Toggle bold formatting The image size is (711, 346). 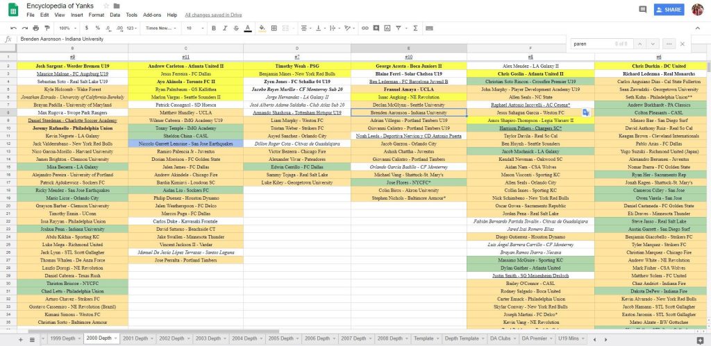pyautogui.click(x=214, y=28)
